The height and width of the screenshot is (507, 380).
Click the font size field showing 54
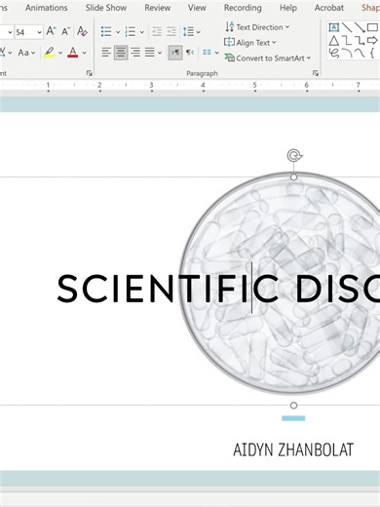click(24, 32)
